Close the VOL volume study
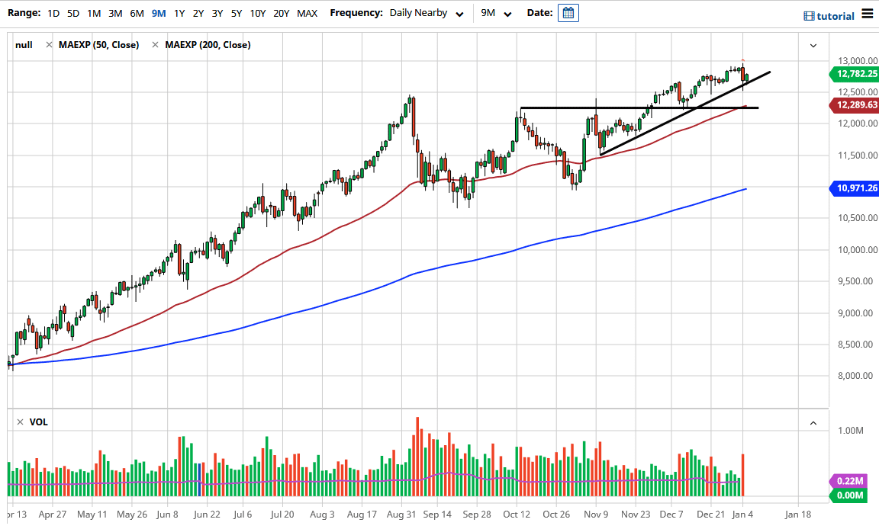879x529 pixels. 19,422
